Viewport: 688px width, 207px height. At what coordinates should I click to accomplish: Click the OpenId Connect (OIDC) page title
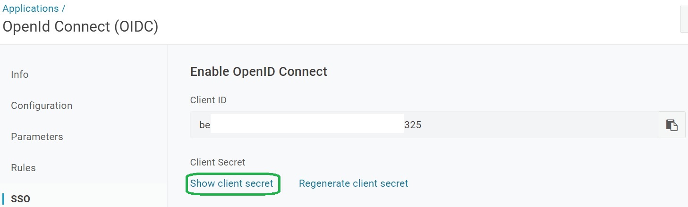(80, 27)
